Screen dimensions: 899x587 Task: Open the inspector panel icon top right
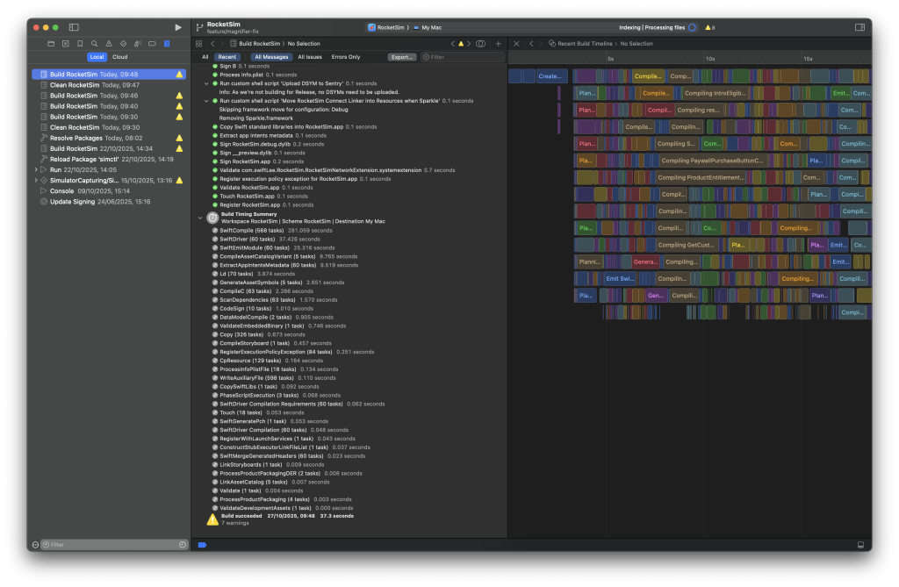coord(859,26)
